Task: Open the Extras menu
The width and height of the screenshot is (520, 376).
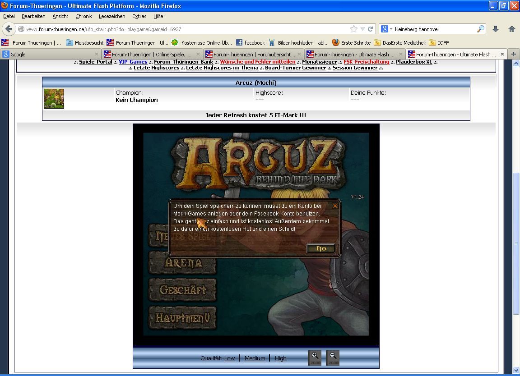Action: click(x=139, y=16)
